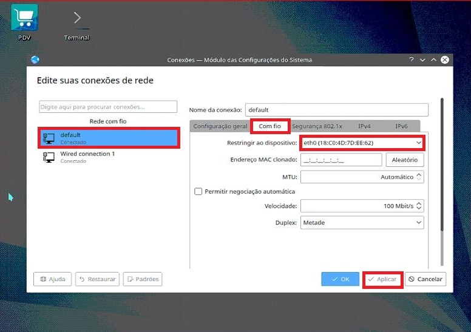Image resolution: width=471 pixels, height=332 pixels.
Task: Adjust the MTU spinner arrows
Action: tap(419, 177)
